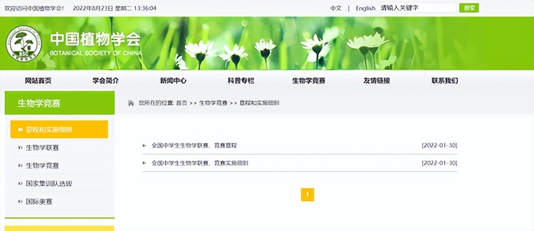This screenshot has width=534, height=231.
Task: Click arrow icon before 竞赛实施细则 entry
Action: 144,163
